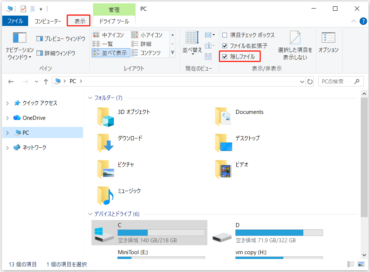This screenshot has height=272, width=370.
Task: Refresh the PC view
Action: (310, 82)
